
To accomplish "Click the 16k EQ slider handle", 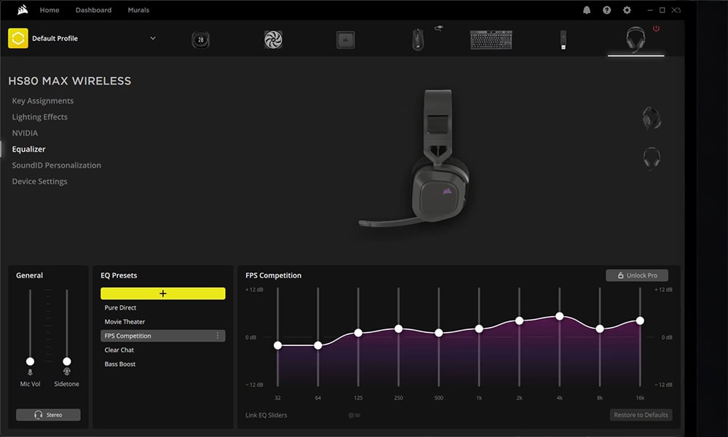I will click(x=640, y=320).
